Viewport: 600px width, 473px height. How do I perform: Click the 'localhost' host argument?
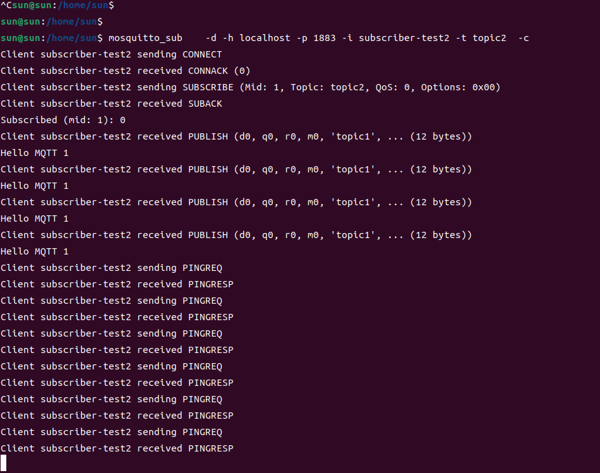point(265,39)
